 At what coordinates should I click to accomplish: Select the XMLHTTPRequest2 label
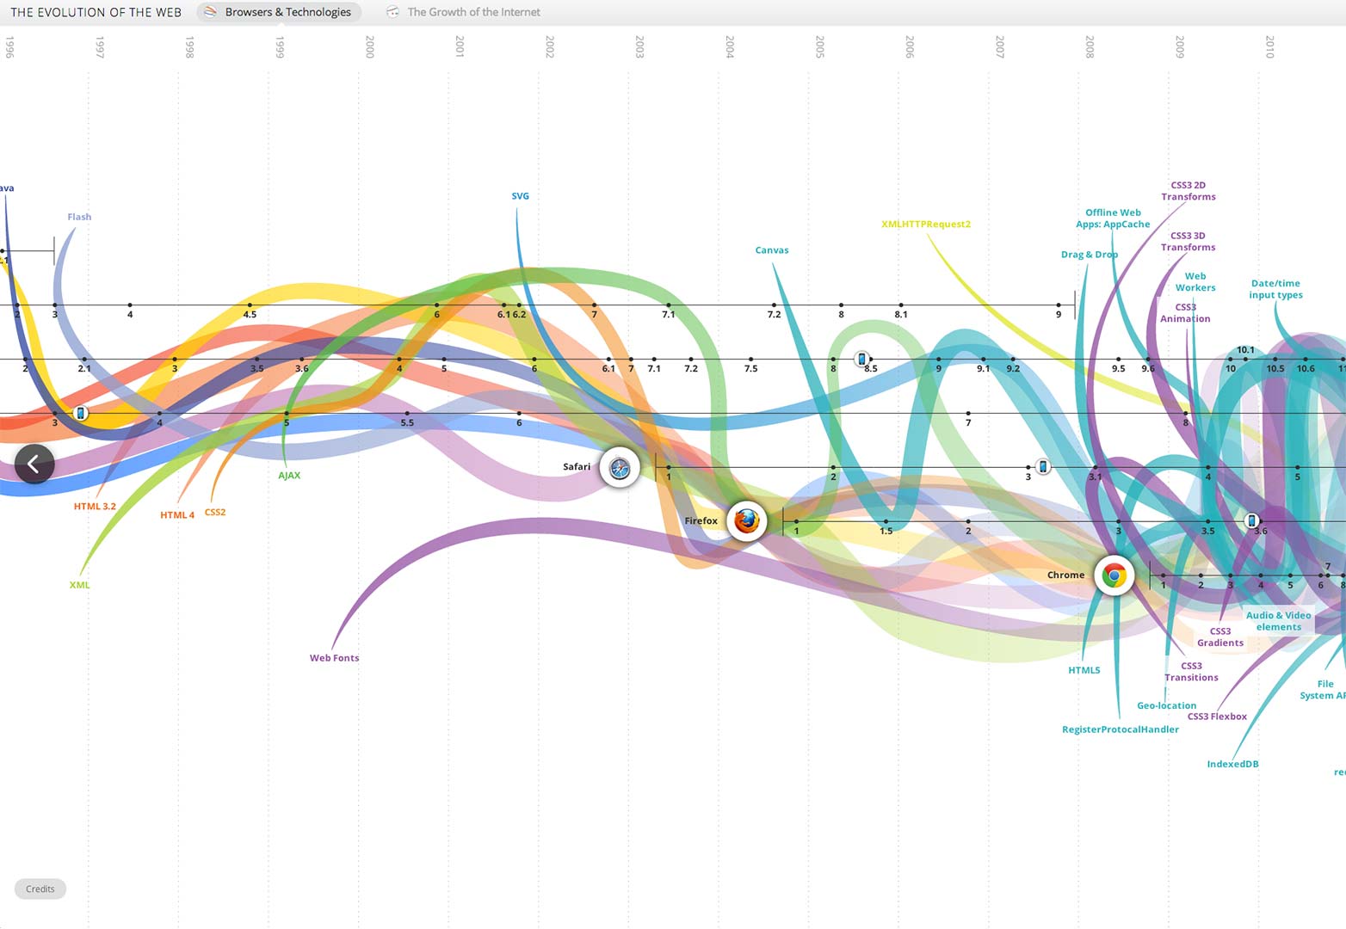(x=926, y=225)
